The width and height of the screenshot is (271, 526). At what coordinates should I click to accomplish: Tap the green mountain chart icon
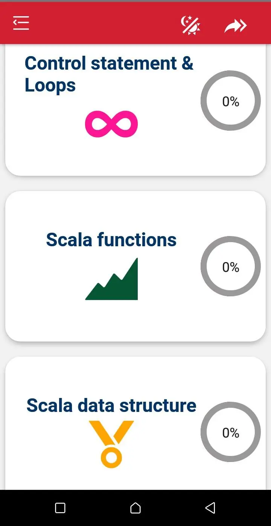[x=112, y=279]
